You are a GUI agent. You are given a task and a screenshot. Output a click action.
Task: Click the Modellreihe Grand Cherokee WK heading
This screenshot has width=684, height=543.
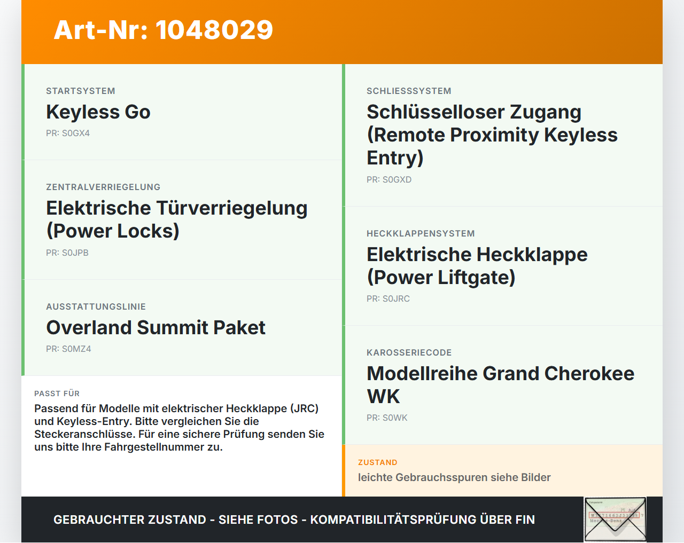(x=501, y=385)
